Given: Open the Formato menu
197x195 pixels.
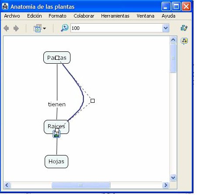Looking at the screenshot, I should click(57, 16).
